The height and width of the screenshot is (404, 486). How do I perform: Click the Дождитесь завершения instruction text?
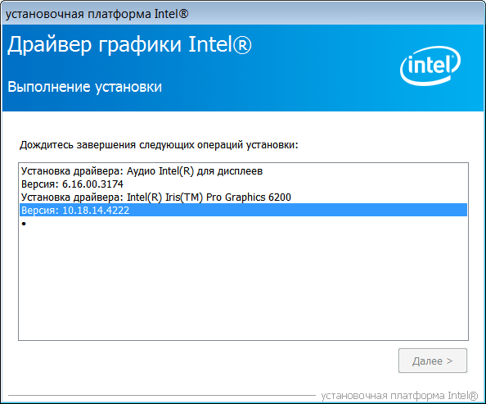[159, 145]
